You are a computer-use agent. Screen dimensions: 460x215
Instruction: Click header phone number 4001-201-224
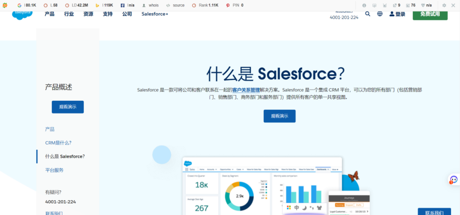344,17
